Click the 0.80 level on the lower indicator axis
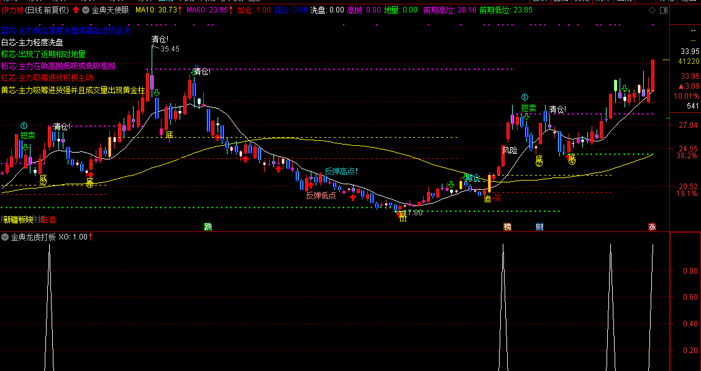This screenshot has width=701, height=371. [690, 270]
